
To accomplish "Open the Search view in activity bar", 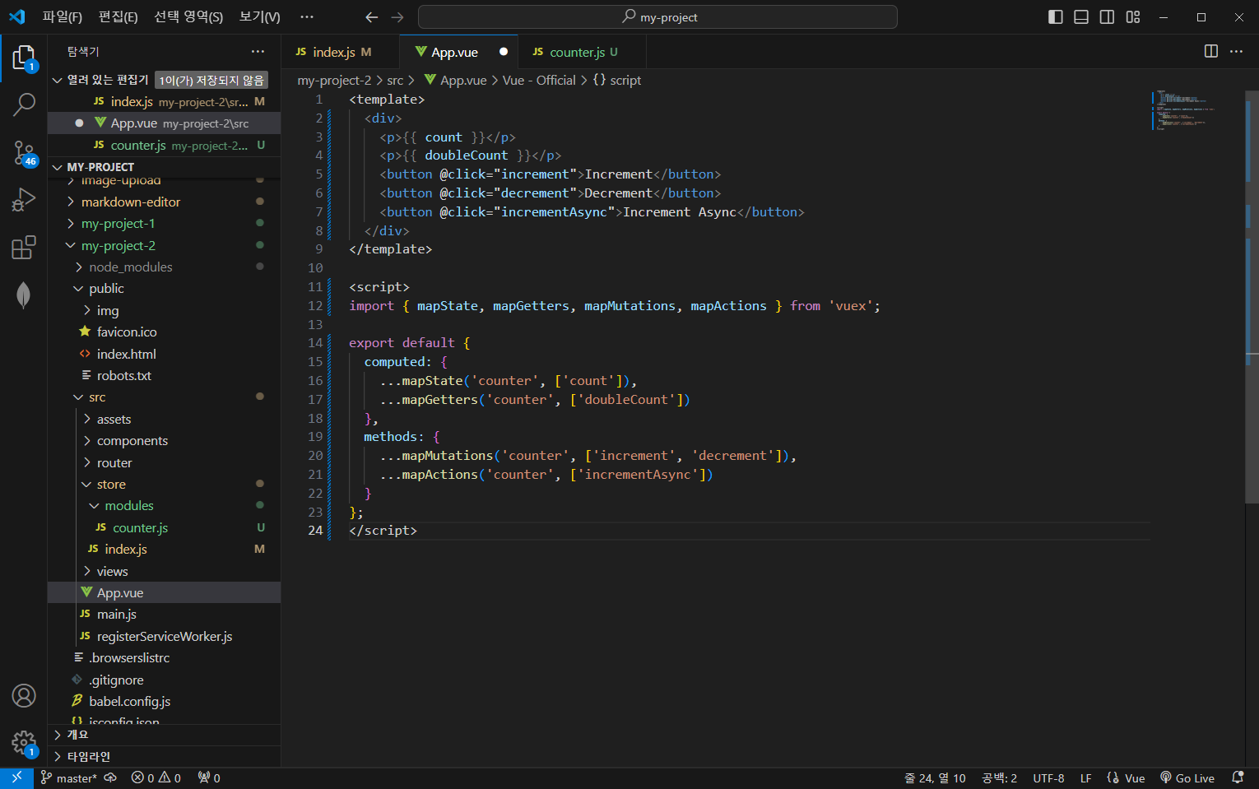I will (x=24, y=104).
